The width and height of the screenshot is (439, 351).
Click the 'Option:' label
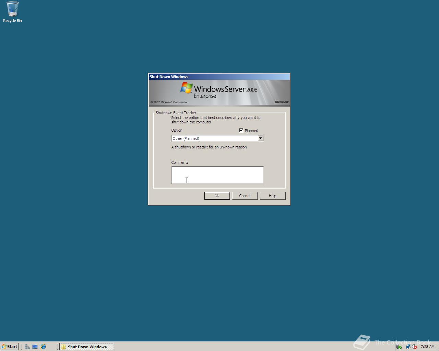177,130
